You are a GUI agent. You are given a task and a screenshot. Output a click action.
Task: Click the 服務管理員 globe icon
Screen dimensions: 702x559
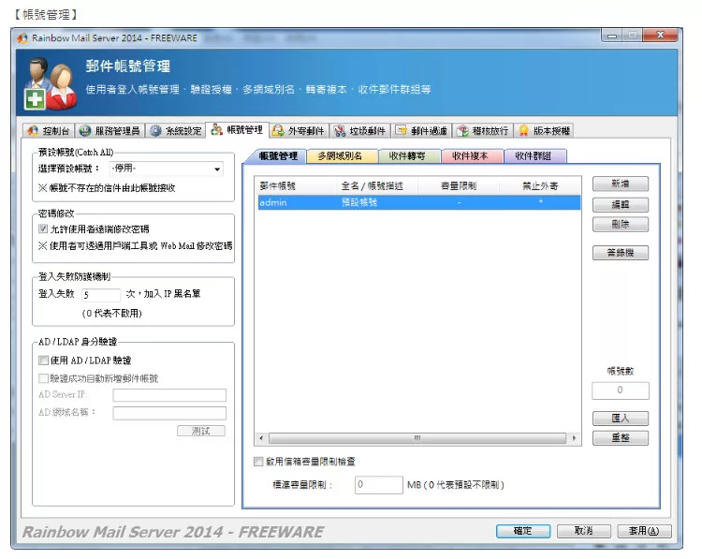(85, 131)
